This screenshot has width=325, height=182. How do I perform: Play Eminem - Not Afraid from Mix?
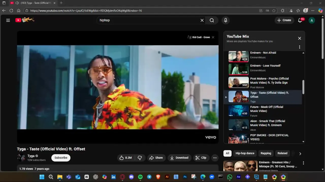point(263,56)
